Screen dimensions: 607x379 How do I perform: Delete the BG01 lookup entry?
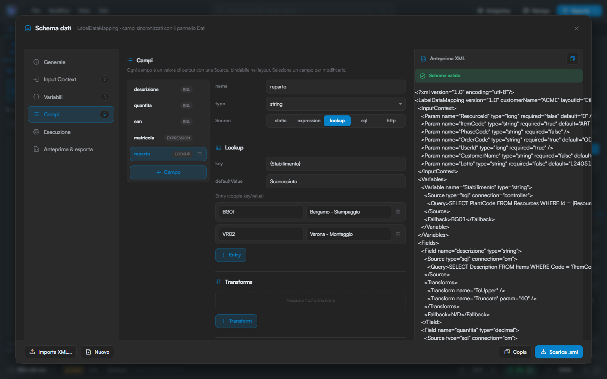pyautogui.click(x=398, y=212)
